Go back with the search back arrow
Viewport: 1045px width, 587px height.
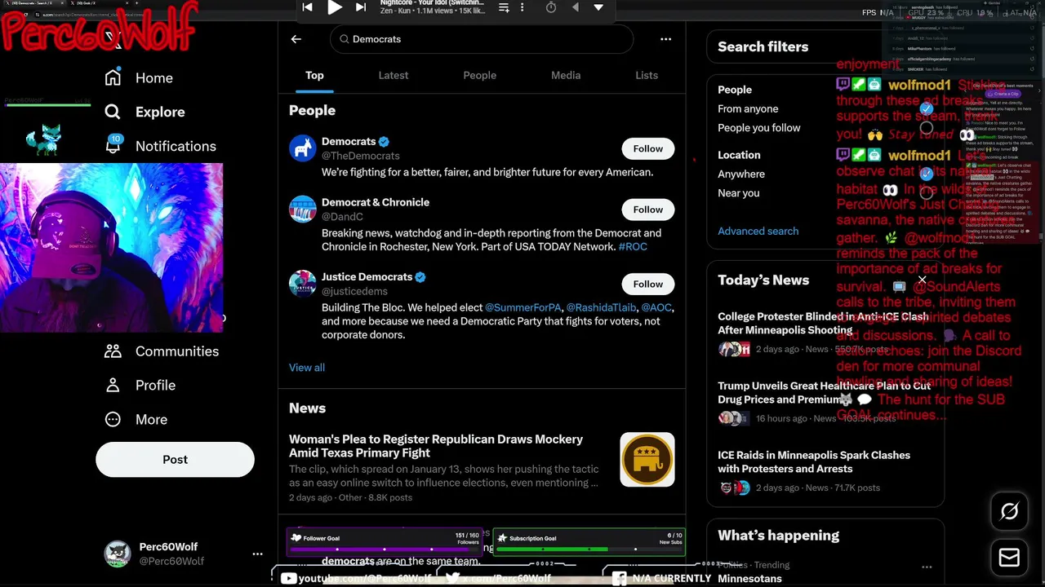(x=296, y=39)
